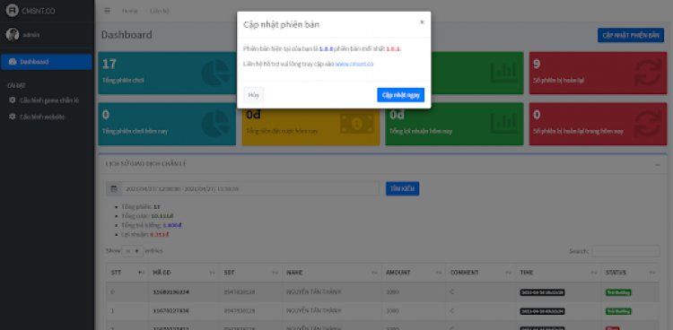Click pie chart icon on Tổng phiên chơi card
Image resolution: width=673 pixels, height=330 pixels.
216,72
